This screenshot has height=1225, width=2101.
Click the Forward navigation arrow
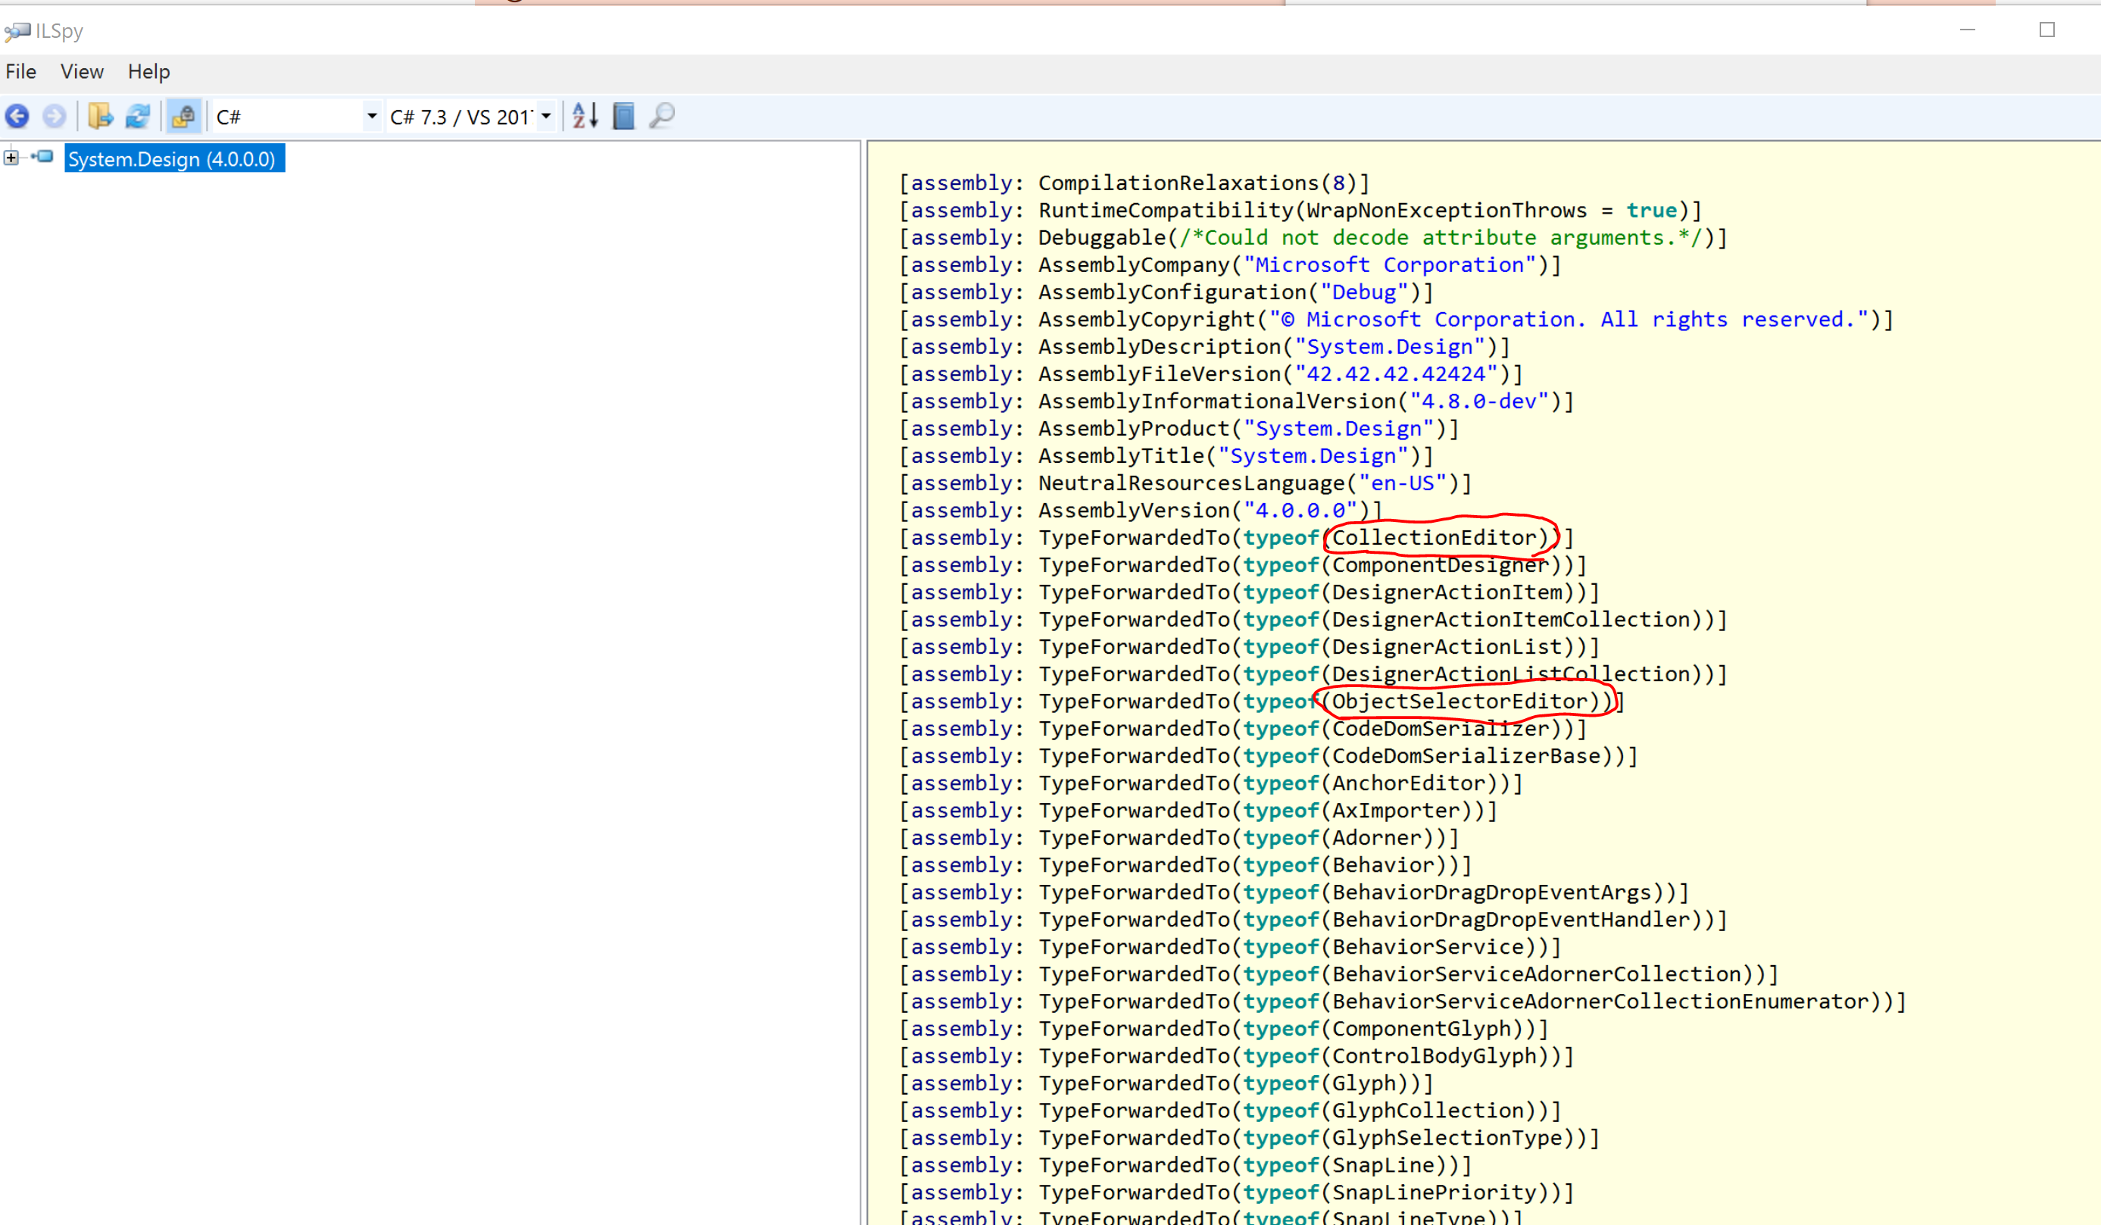tap(55, 116)
